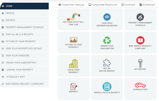This screenshot has width=159, height=101.
Task: Select the house icon for Property Management Schedule
Action: [140, 17]
